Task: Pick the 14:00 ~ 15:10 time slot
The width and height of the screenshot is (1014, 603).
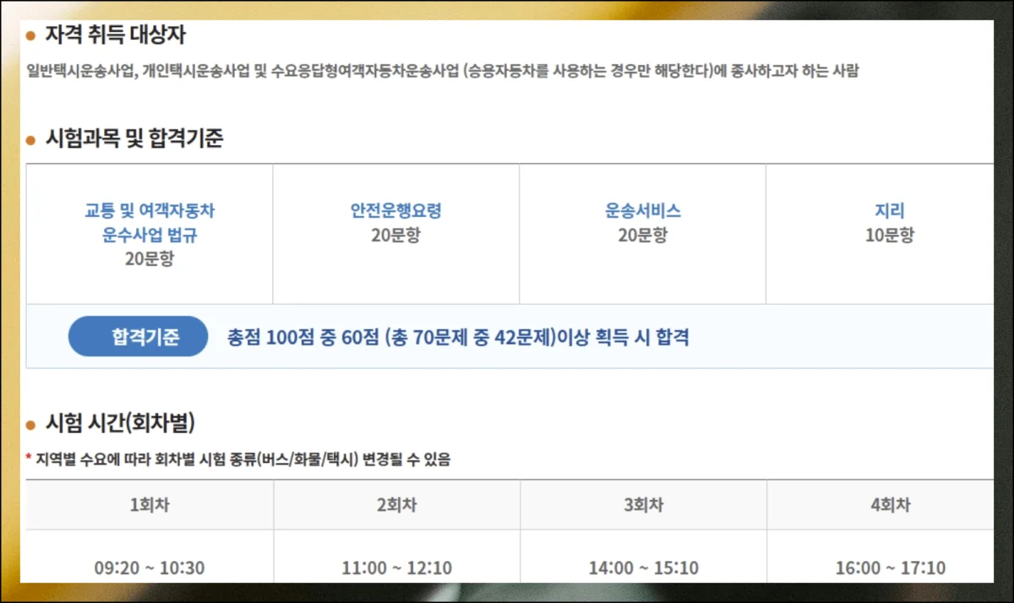Action: tap(643, 568)
